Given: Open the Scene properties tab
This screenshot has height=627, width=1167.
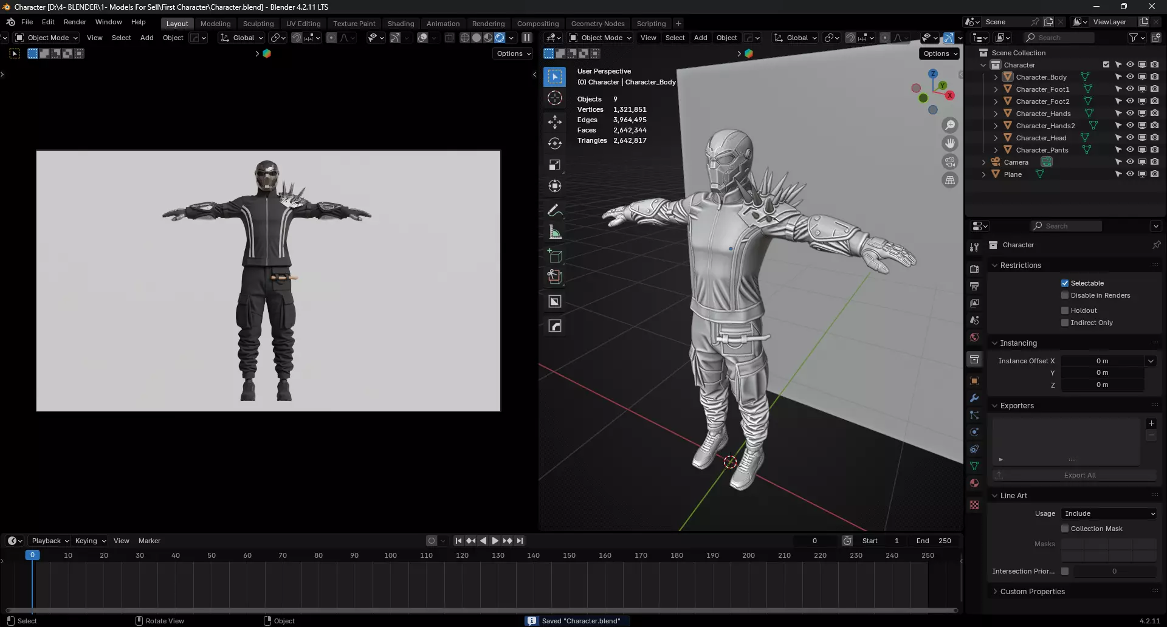Looking at the screenshot, I should [x=974, y=320].
